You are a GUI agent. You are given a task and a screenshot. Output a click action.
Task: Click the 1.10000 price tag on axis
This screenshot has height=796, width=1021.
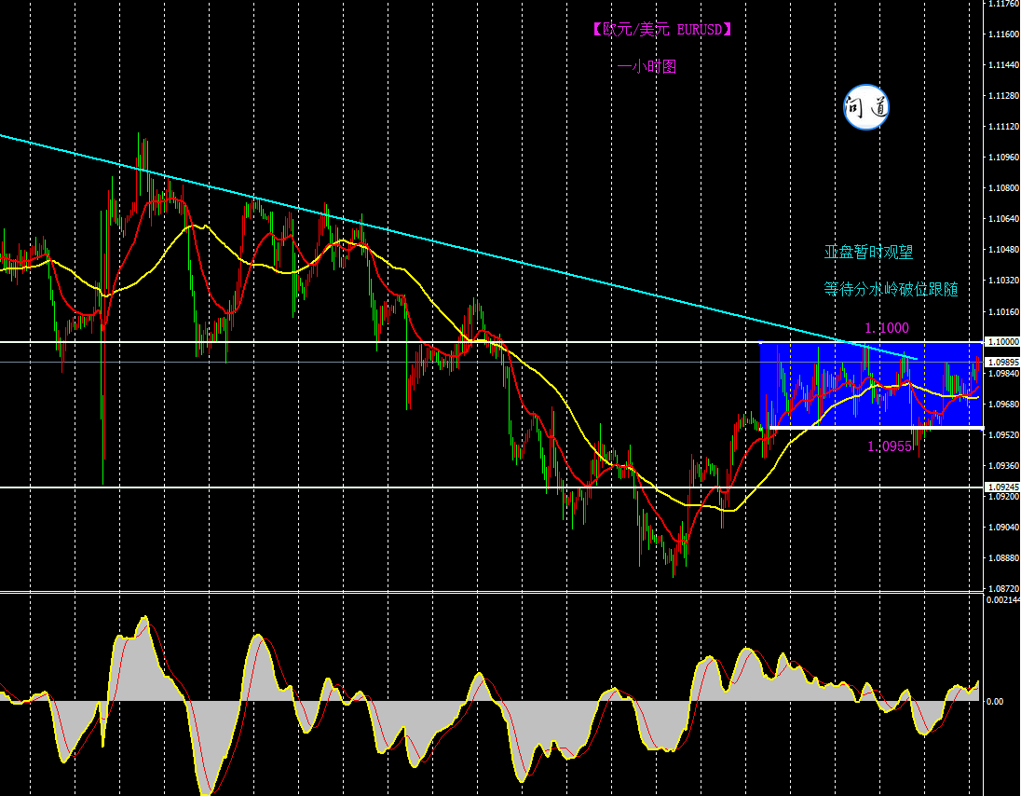(x=1001, y=342)
